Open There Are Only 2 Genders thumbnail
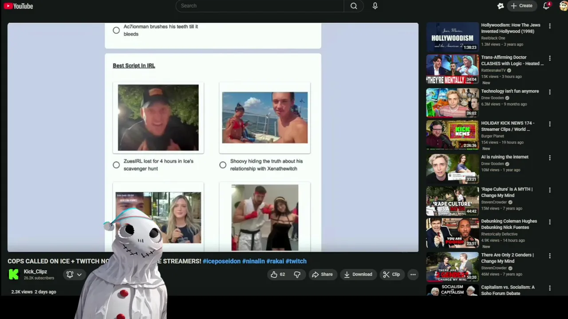Viewport: 568px width, 319px height. pyautogui.click(x=452, y=266)
